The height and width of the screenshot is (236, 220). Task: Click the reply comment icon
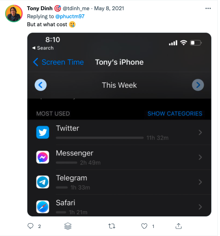(x=31, y=226)
